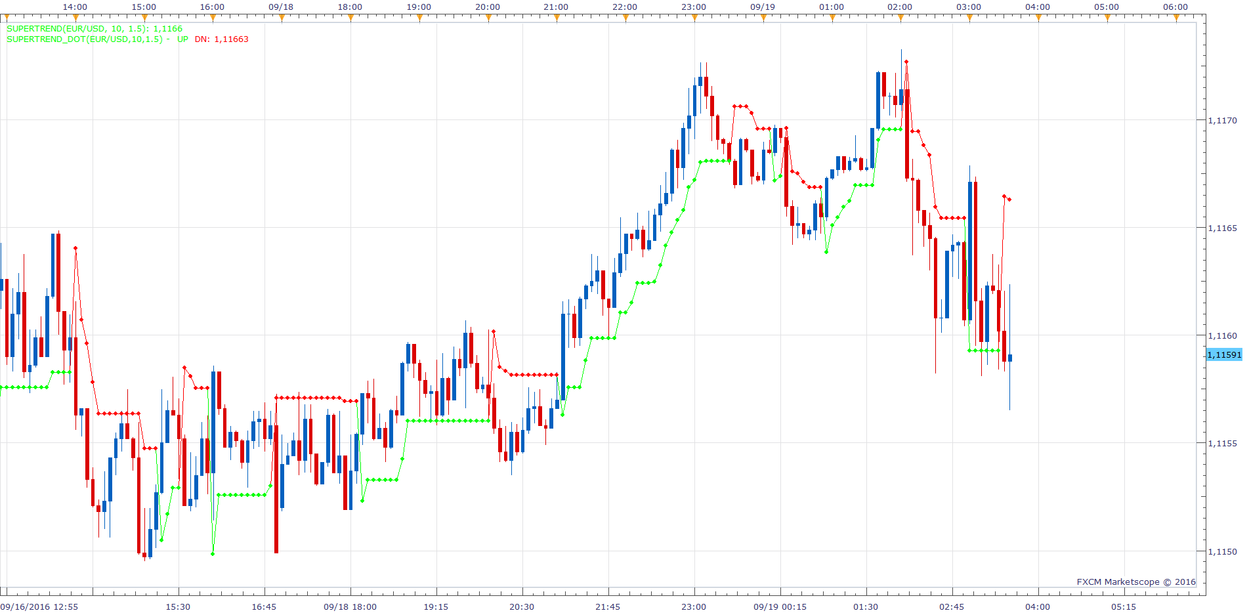Click the 09/18 18:00 date axis label

point(350,607)
